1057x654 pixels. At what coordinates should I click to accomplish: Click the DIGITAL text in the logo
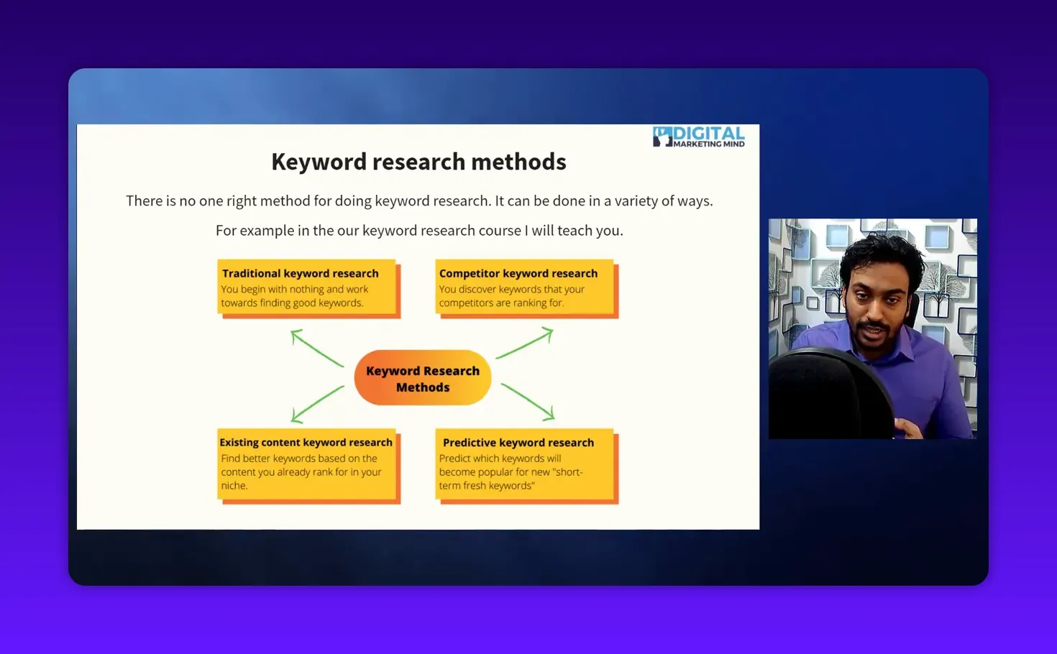coord(709,132)
